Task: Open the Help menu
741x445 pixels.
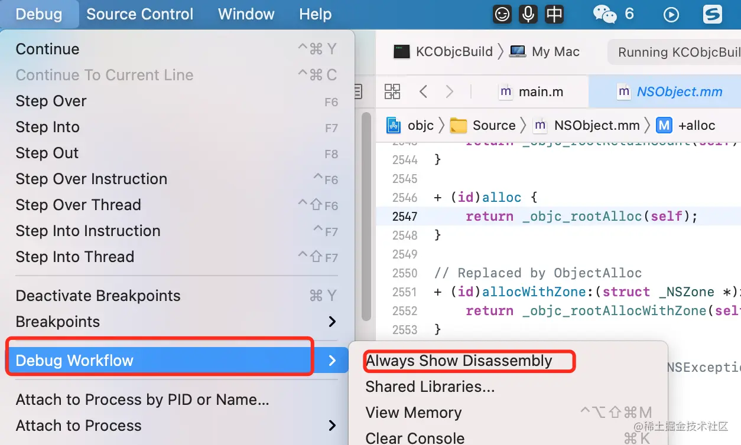Action: coord(316,14)
